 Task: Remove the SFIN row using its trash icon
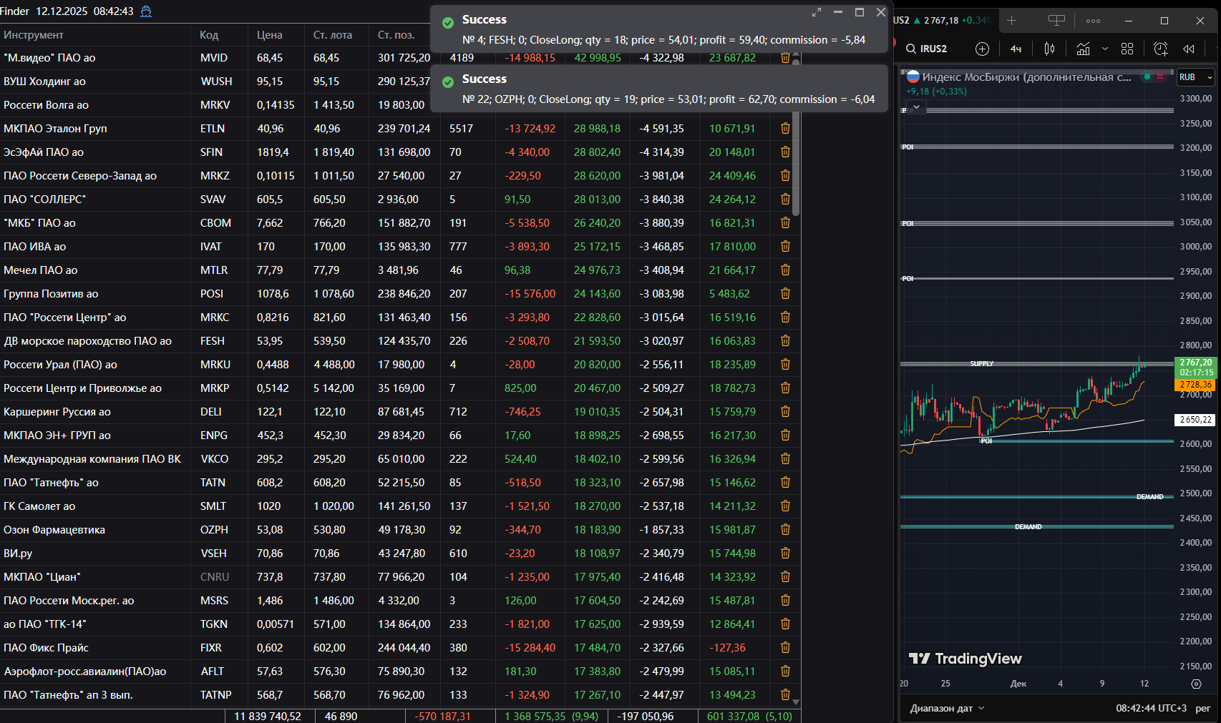coord(785,152)
